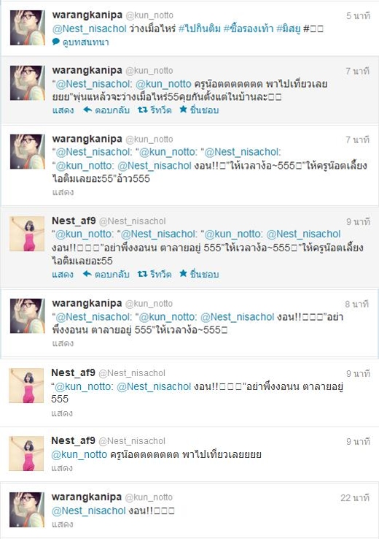Expand the bottom tweet with แสดง
Screen dimensions: 379x539
coord(62,524)
